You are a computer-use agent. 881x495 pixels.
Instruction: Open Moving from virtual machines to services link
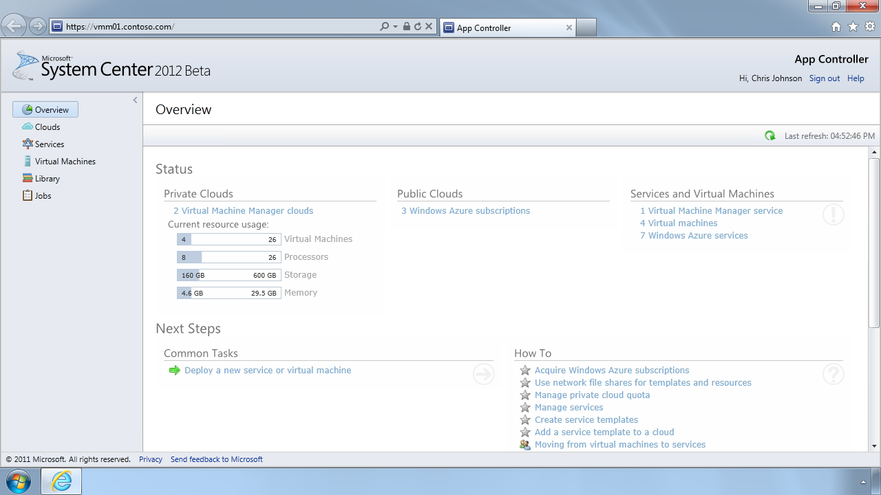[x=620, y=445]
